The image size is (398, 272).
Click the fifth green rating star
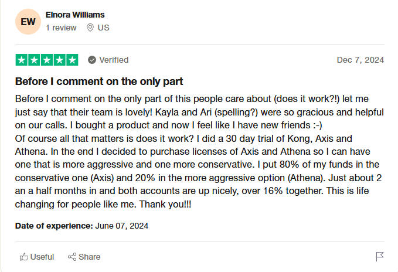coord(72,60)
